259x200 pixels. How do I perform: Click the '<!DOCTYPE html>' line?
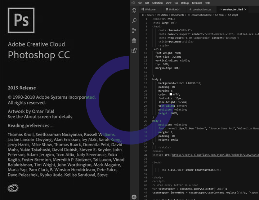[x=164, y=19]
